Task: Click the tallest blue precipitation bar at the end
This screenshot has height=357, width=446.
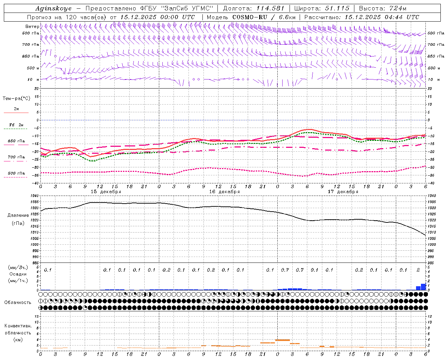Action: (x=423, y=287)
